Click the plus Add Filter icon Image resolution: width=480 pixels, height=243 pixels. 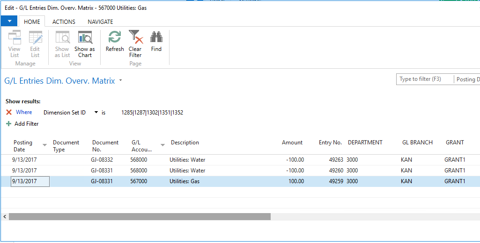pyautogui.click(x=8, y=124)
